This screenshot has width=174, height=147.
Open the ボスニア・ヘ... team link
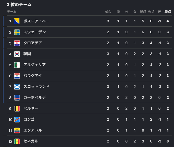click(36, 21)
